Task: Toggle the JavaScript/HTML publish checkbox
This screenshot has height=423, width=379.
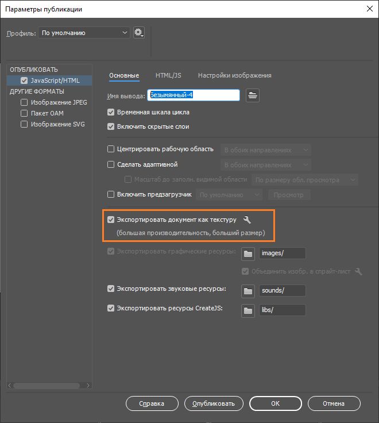Action: coord(24,80)
